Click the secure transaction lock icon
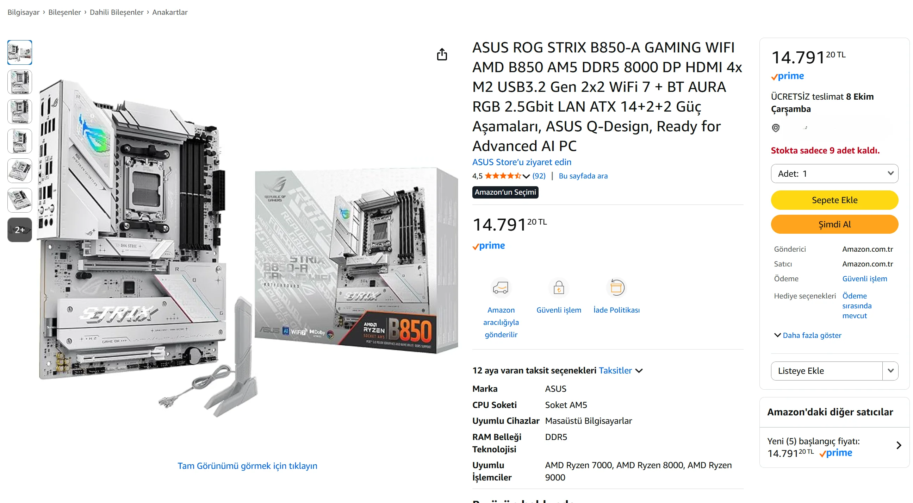Image resolution: width=913 pixels, height=503 pixels. (559, 287)
